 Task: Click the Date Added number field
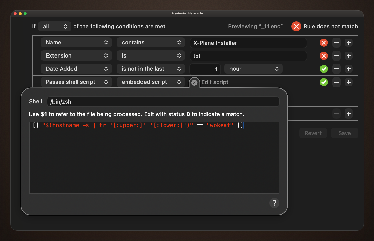(x=205, y=69)
